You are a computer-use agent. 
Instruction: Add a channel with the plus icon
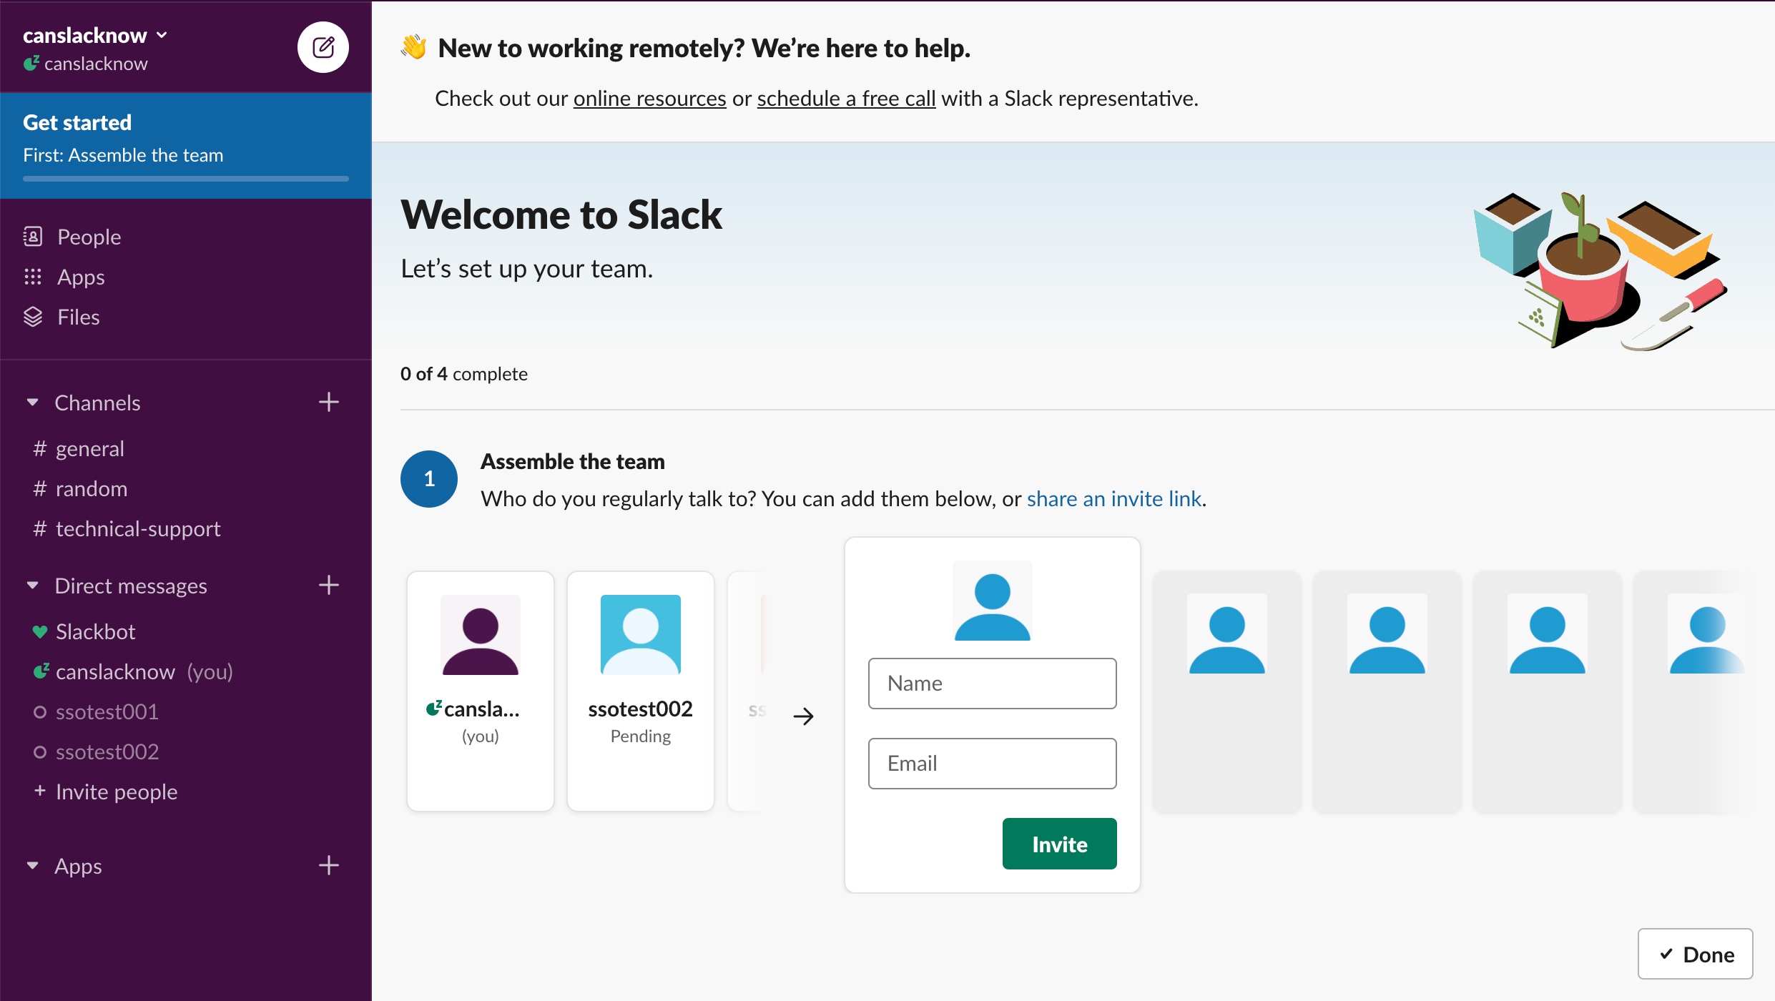click(x=329, y=402)
